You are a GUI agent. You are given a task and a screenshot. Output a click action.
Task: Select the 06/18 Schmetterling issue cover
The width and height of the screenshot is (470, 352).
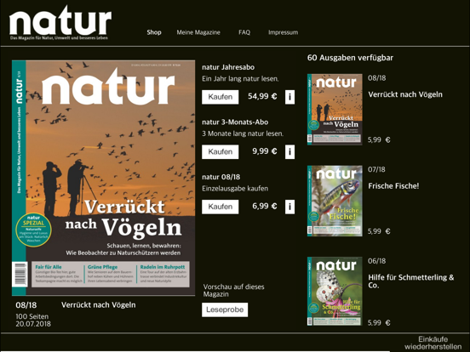335,291
